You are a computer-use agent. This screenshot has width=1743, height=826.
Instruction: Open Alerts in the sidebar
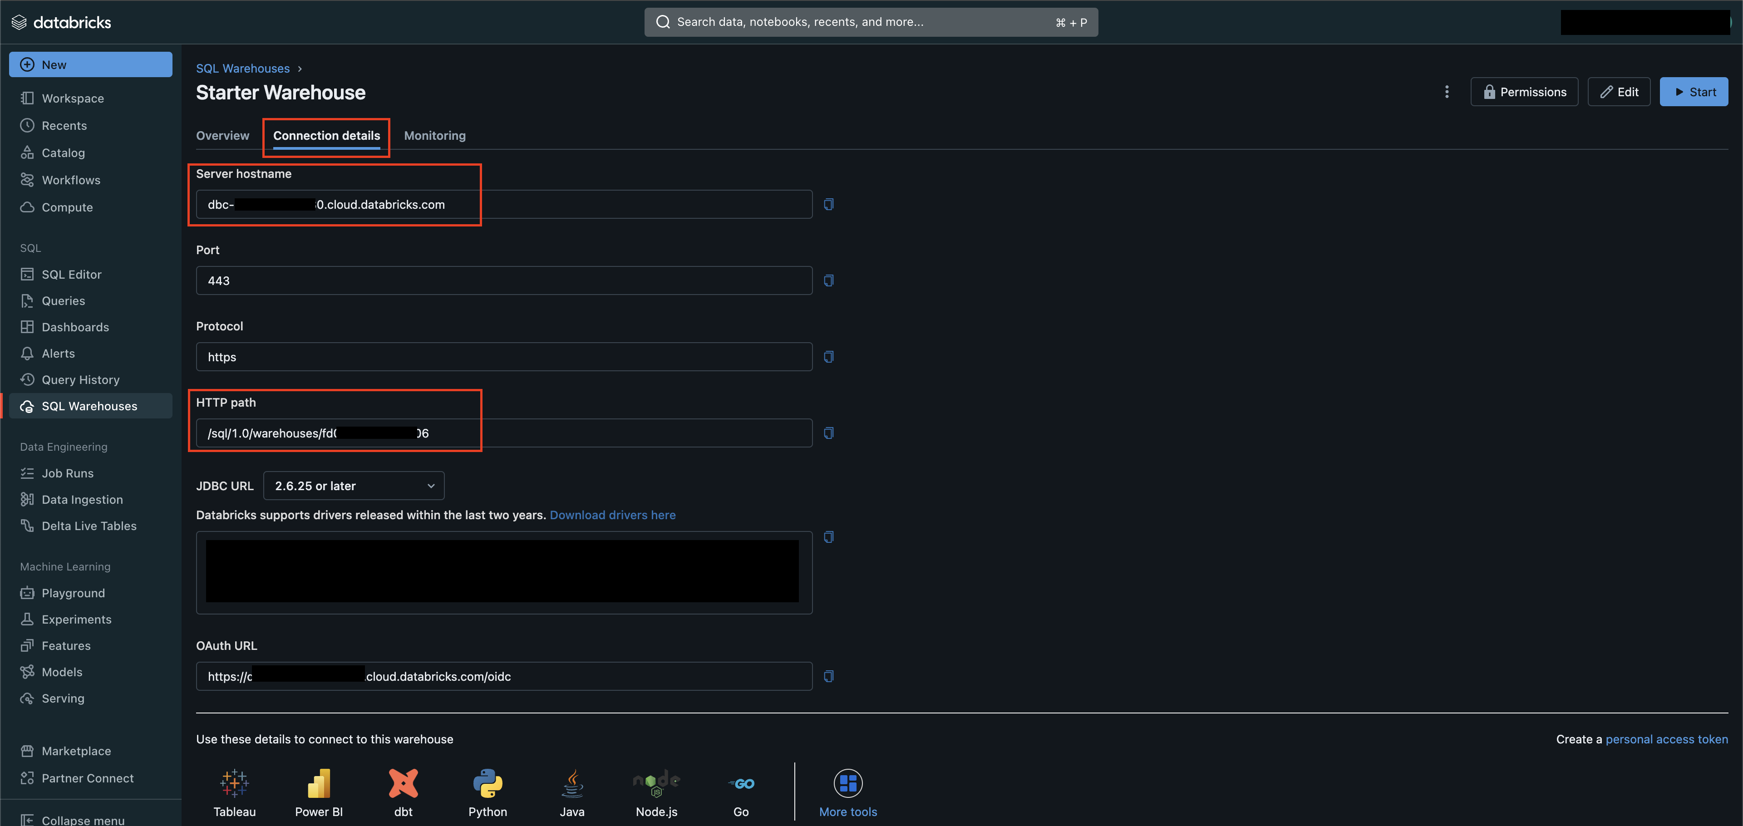tap(91, 353)
